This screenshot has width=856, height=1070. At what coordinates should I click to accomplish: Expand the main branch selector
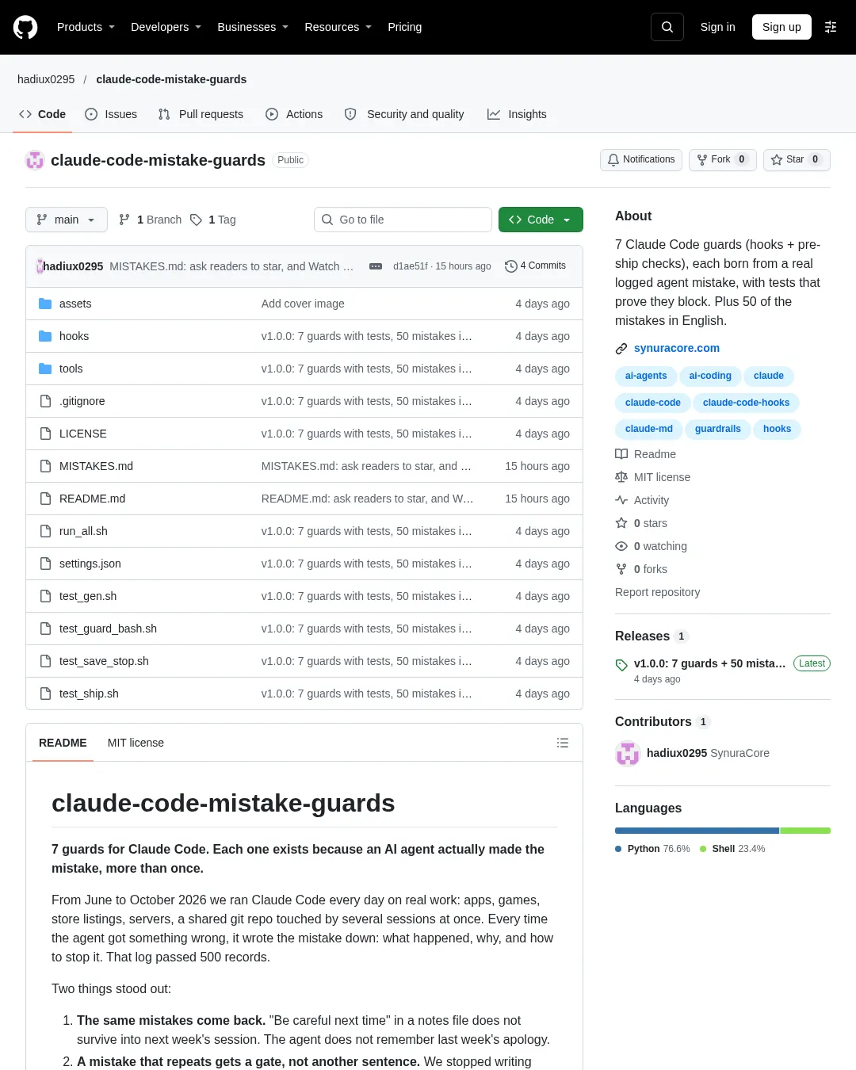click(x=67, y=220)
